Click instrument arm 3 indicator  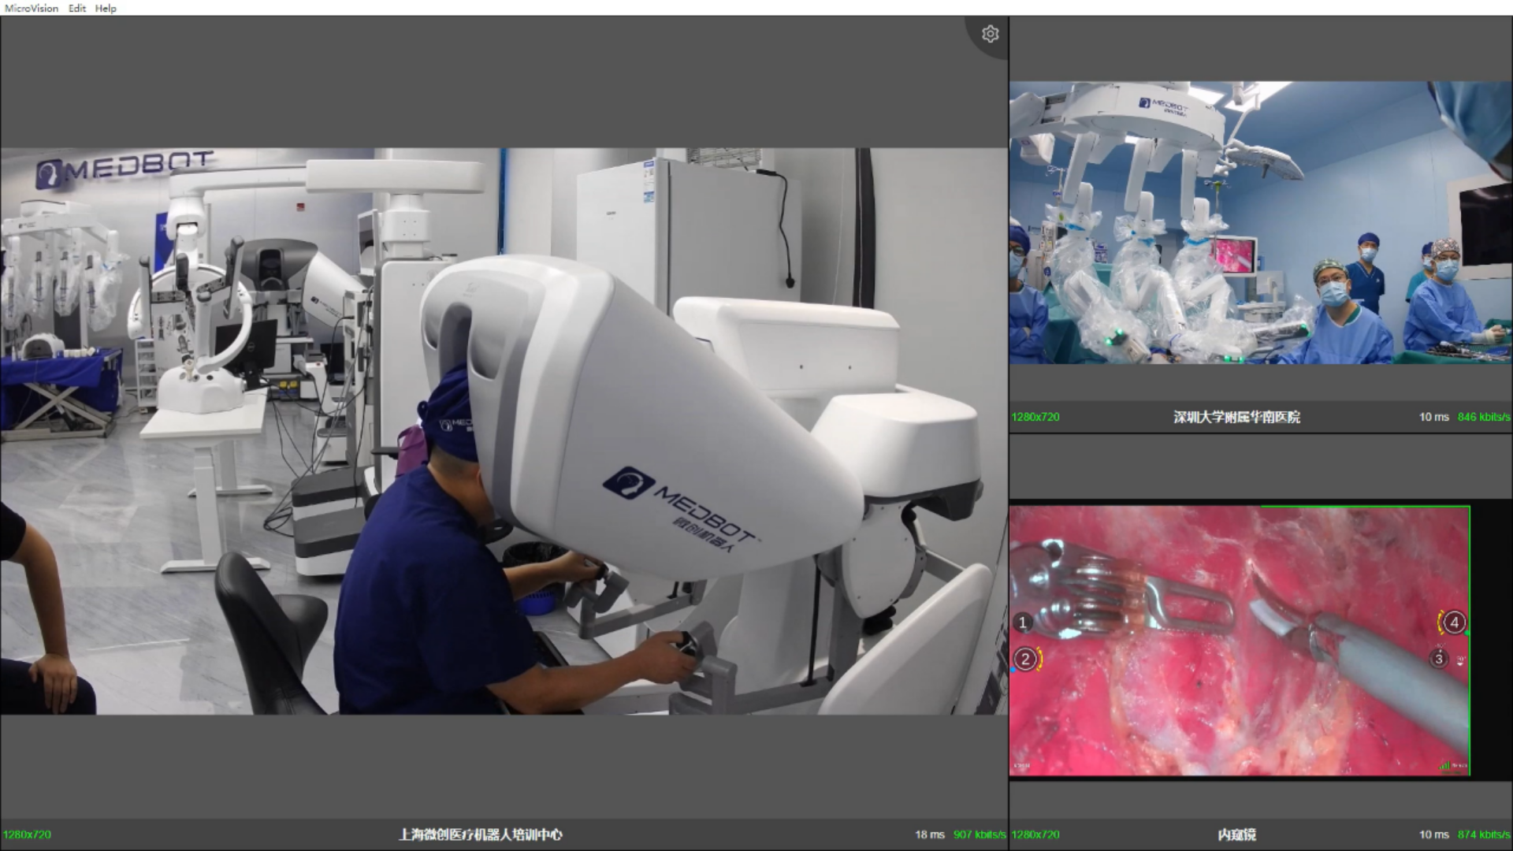[1439, 659]
